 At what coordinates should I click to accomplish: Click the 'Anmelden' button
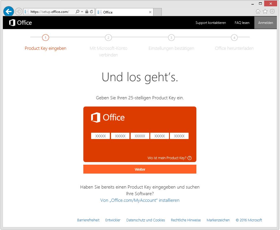tap(265, 22)
